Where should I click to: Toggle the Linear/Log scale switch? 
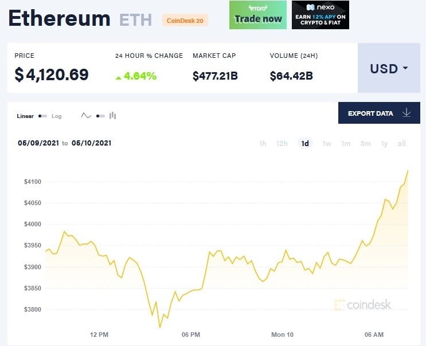(x=42, y=116)
